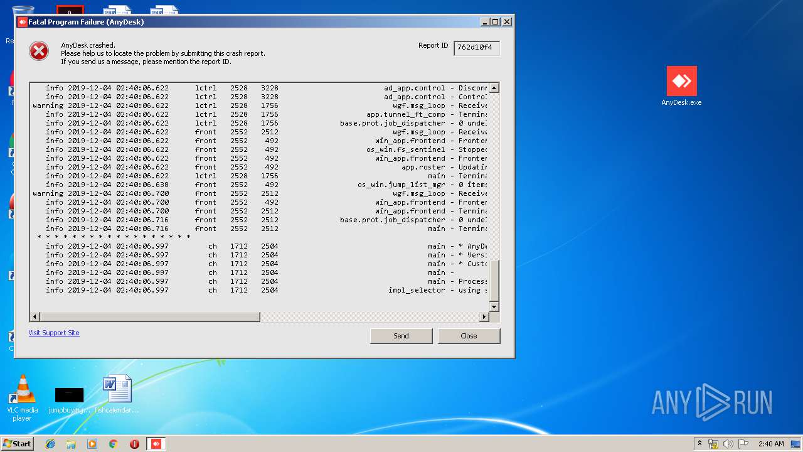Click the vertical scrollbar thumb of log
This screenshot has width=803, height=452.
494,280
